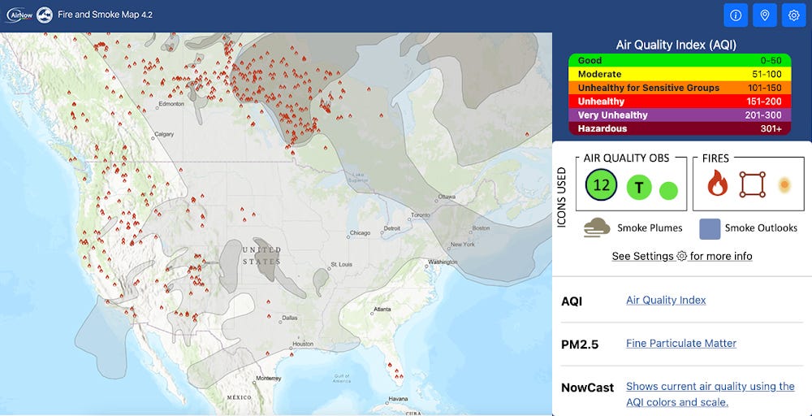The width and height of the screenshot is (812, 416).
Task: Click the 'T' temporary monitor icon
Action: click(x=640, y=188)
